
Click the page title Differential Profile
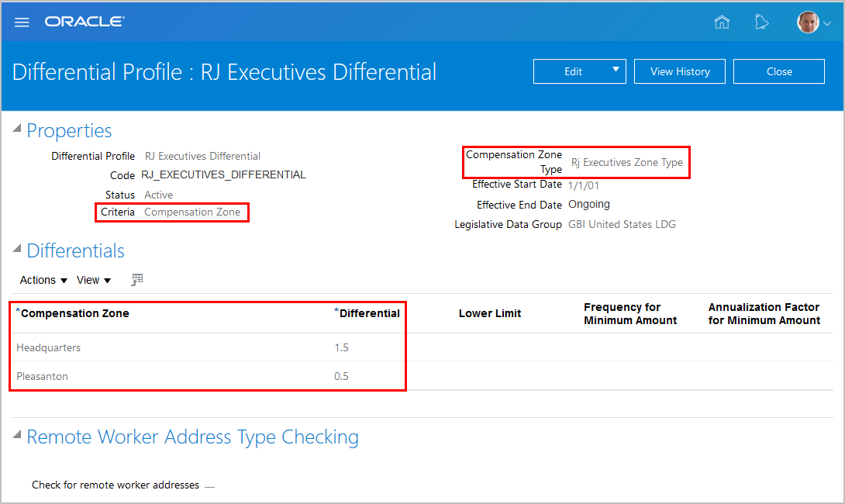(224, 71)
